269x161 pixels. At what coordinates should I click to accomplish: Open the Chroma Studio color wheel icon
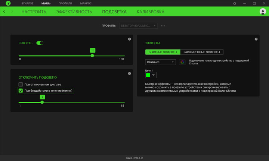tap(182, 62)
